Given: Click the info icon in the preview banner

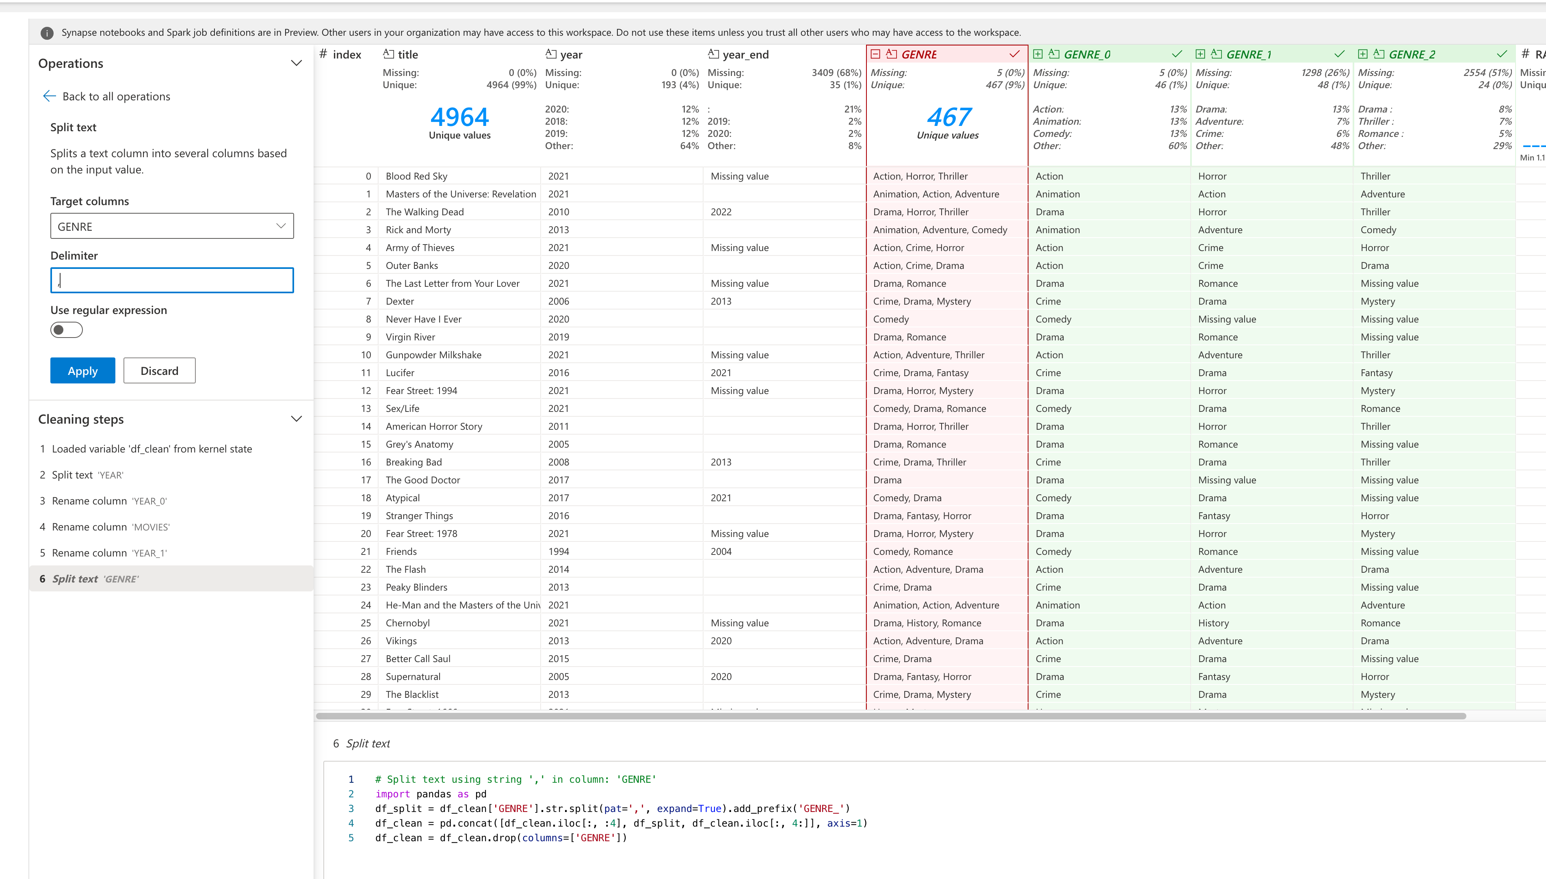Looking at the screenshot, I should (47, 32).
